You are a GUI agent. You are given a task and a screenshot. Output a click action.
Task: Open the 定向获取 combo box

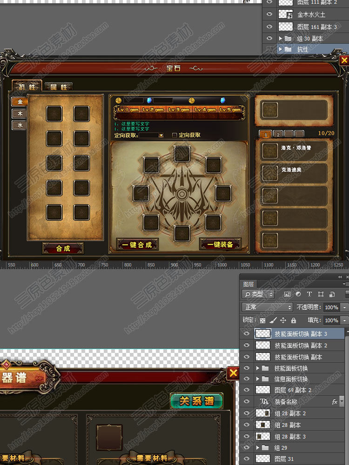(x=151, y=135)
